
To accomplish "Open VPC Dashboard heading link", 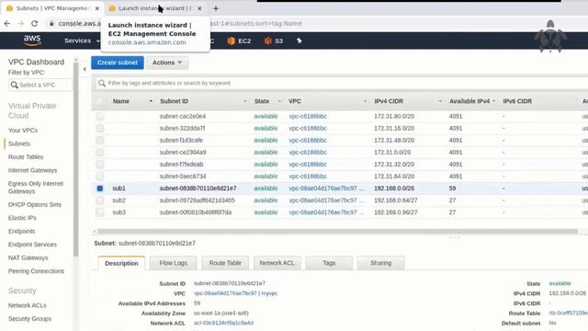I will (x=36, y=62).
